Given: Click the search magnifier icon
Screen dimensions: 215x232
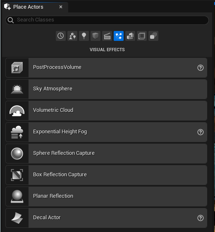Looking at the screenshot, I should click(11, 20).
